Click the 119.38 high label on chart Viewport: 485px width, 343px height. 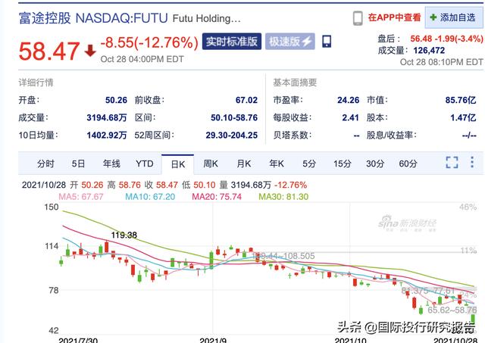pos(124,235)
